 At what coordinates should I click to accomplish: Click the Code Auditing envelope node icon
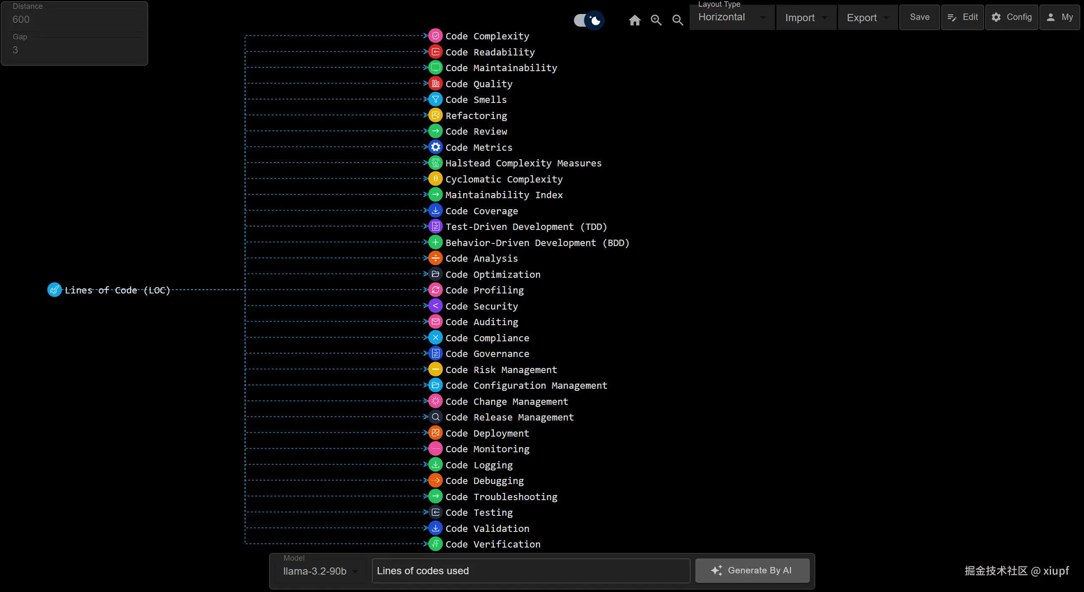(x=435, y=322)
